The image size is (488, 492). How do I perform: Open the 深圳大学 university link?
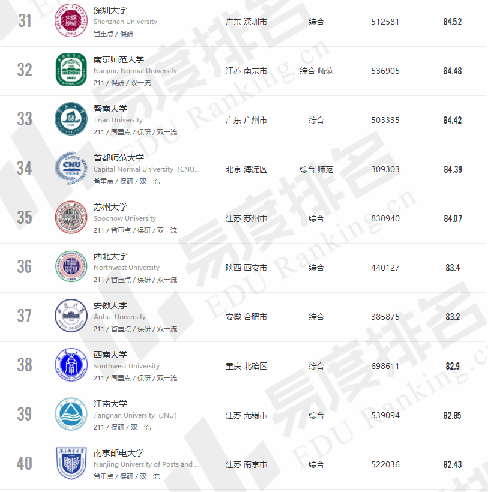110,10
